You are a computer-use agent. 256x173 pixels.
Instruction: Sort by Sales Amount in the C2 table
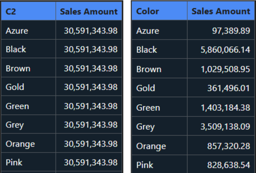point(89,11)
